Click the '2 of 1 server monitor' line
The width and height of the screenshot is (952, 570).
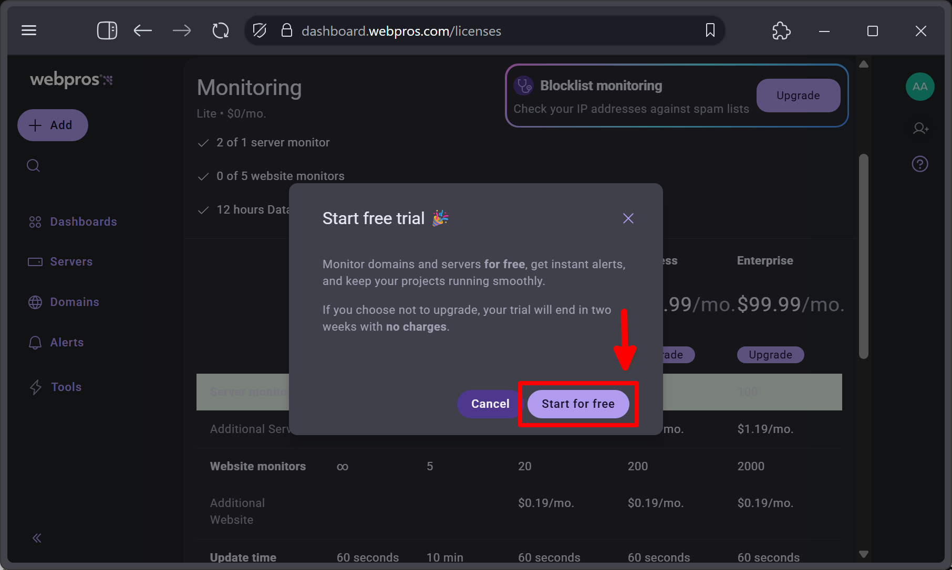[x=273, y=142]
